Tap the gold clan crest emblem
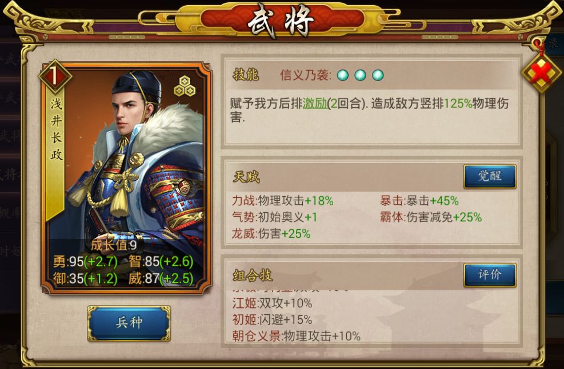The image size is (564, 369). coord(185,87)
